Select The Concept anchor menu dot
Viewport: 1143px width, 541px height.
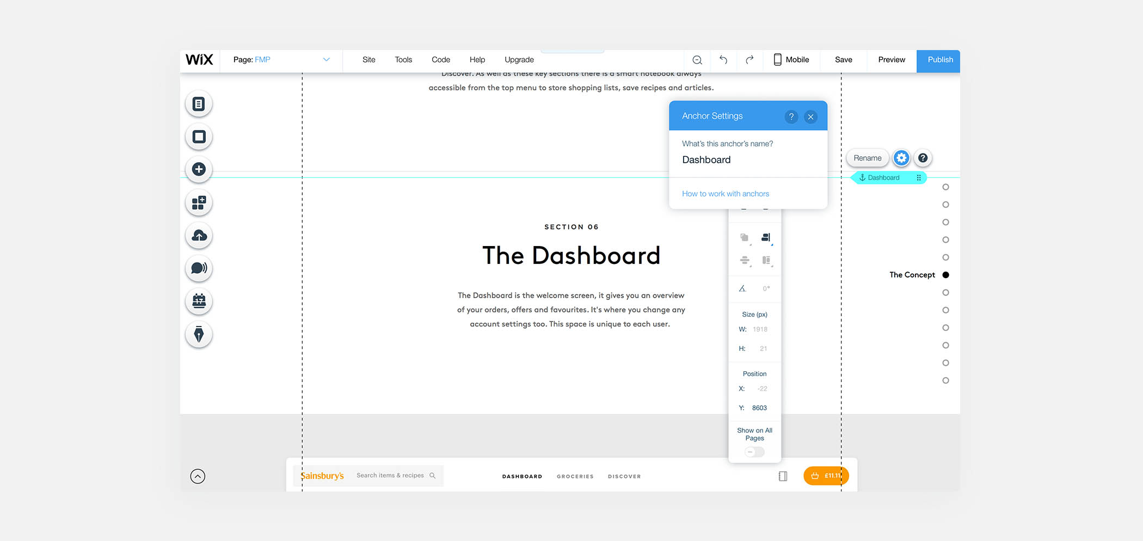click(x=945, y=275)
